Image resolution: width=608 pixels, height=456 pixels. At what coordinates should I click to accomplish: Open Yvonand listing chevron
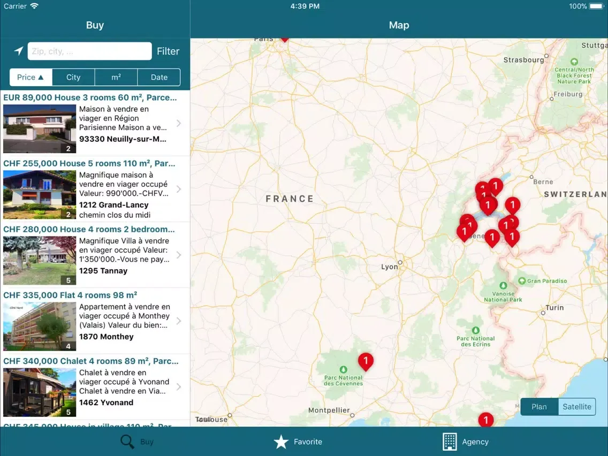[x=179, y=387]
